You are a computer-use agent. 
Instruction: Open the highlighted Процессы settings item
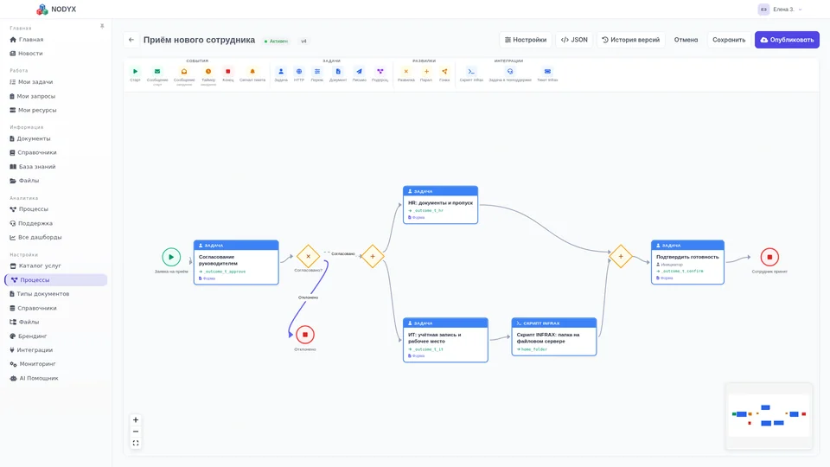pyautogui.click(x=55, y=280)
